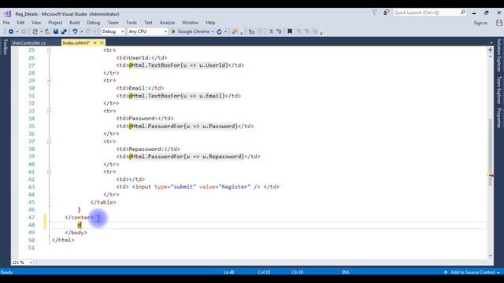
Task: Click the INS indicator in the status bar
Action: pyautogui.click(x=346, y=273)
